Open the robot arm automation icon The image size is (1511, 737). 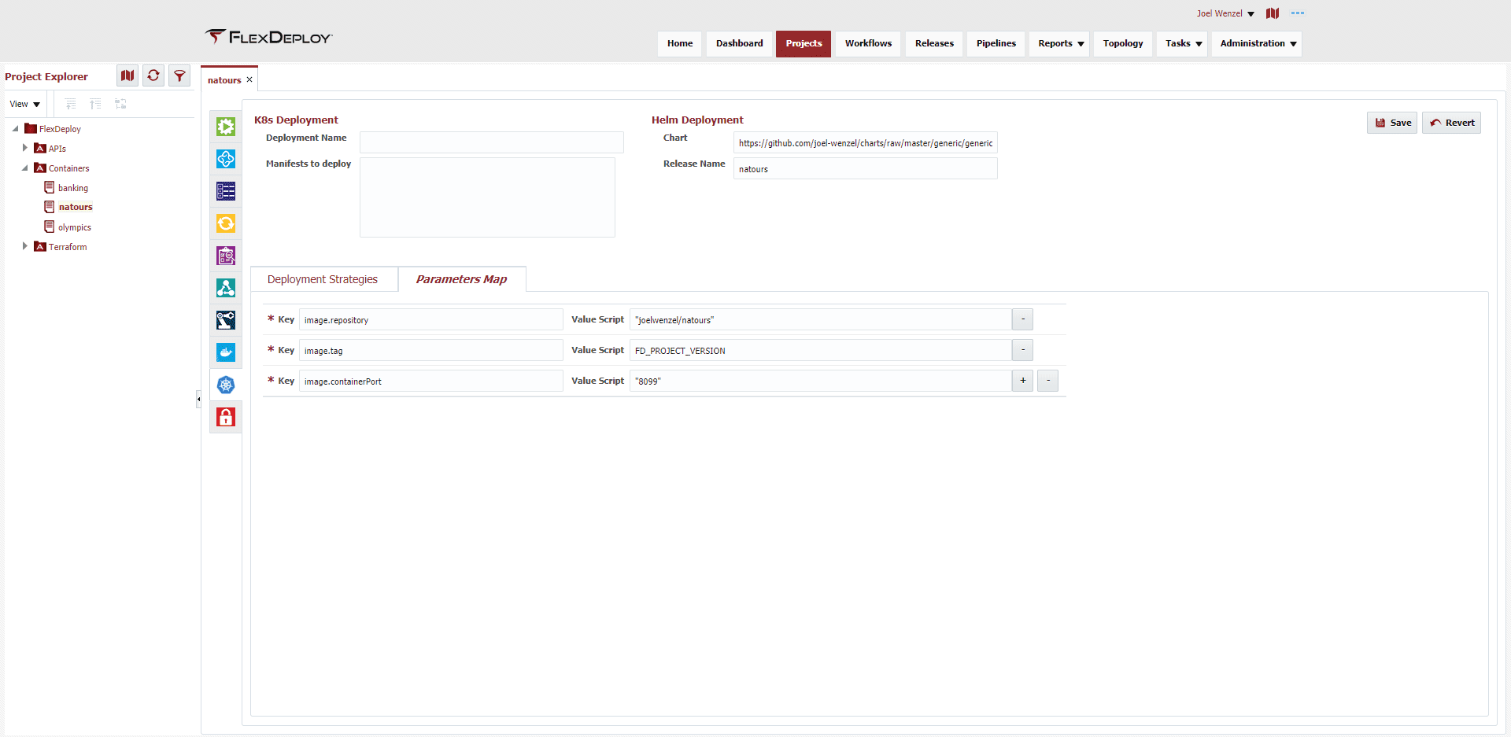226,320
